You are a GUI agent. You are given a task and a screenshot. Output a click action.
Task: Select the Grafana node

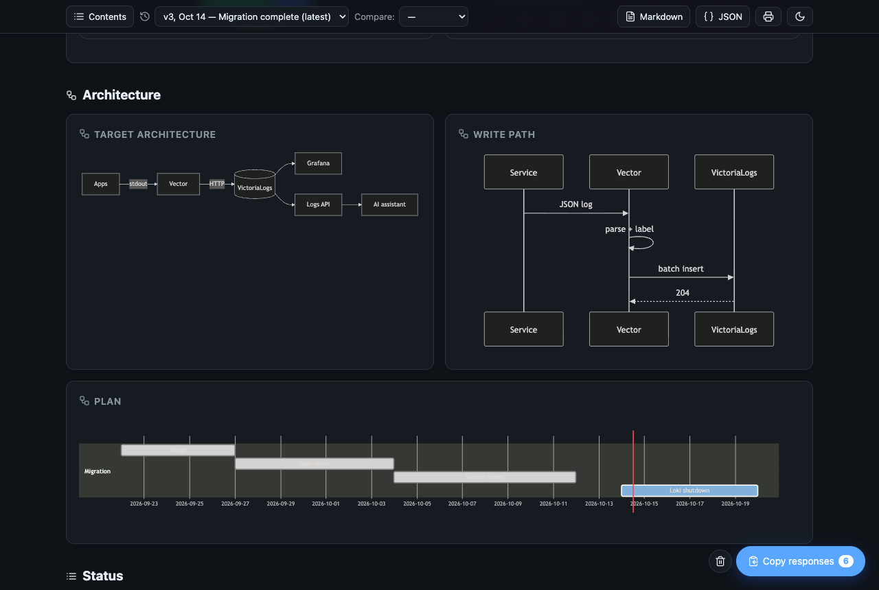coord(318,163)
